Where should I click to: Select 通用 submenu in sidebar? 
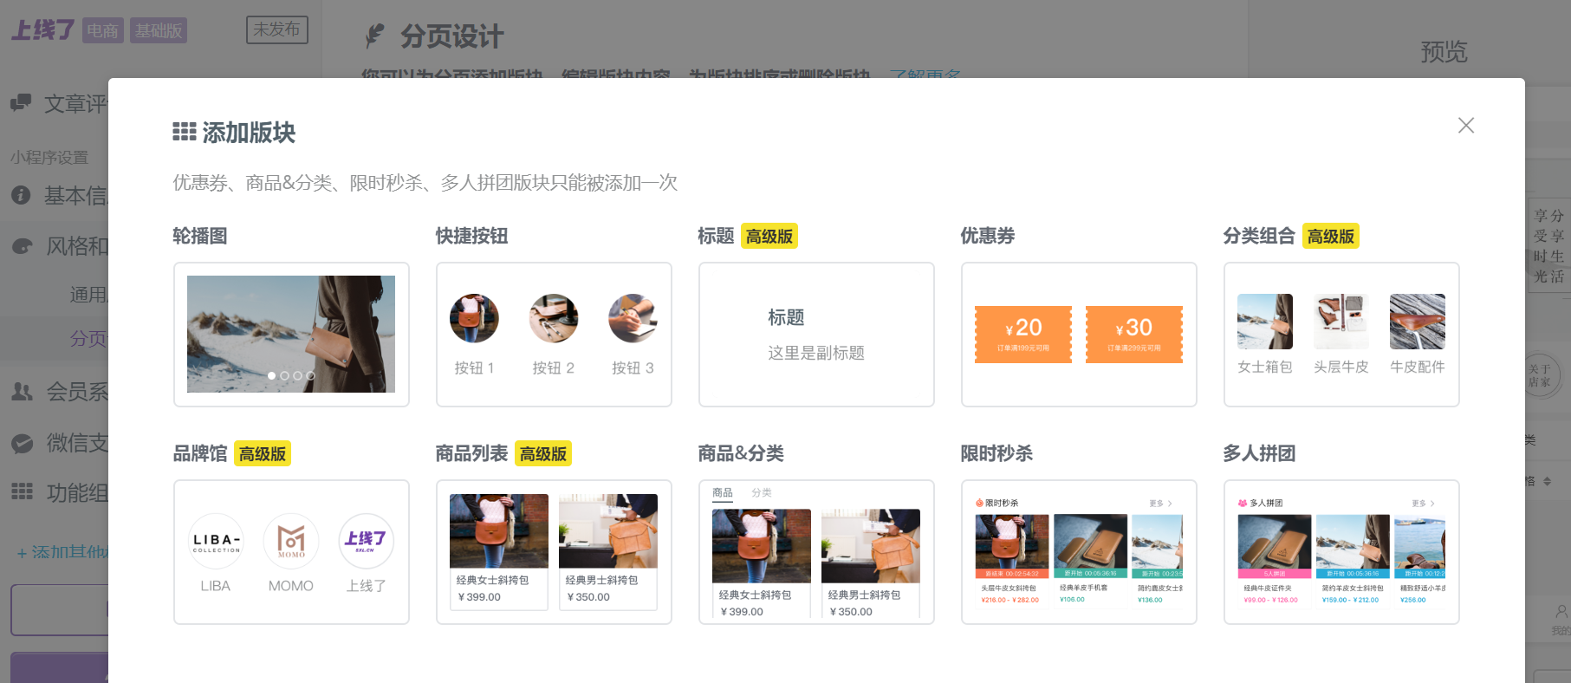tap(88, 295)
